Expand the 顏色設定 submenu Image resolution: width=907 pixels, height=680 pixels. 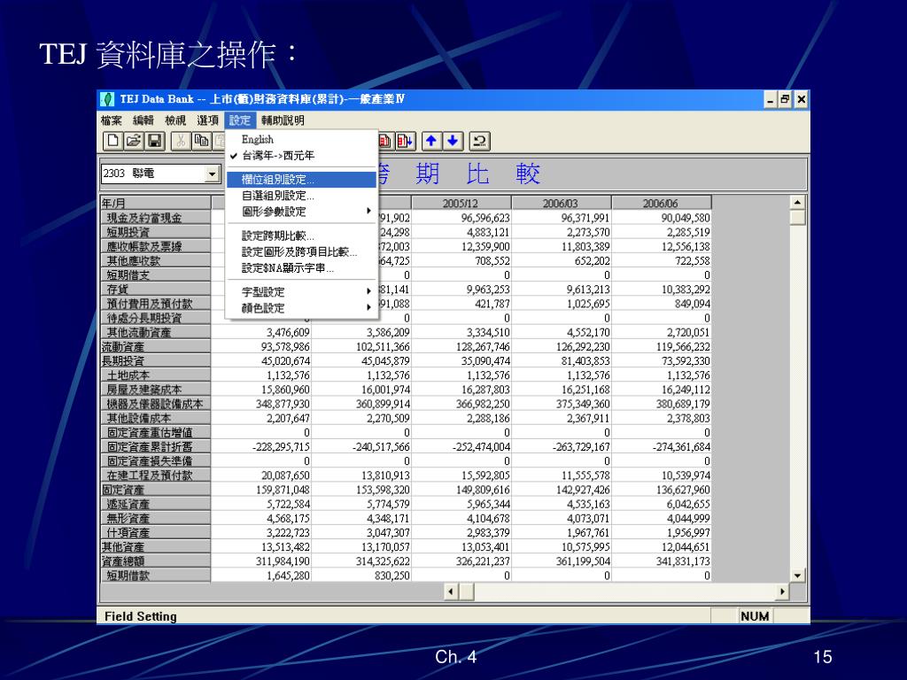(301, 308)
